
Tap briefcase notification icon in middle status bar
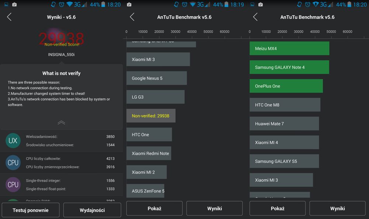click(x=129, y=4)
